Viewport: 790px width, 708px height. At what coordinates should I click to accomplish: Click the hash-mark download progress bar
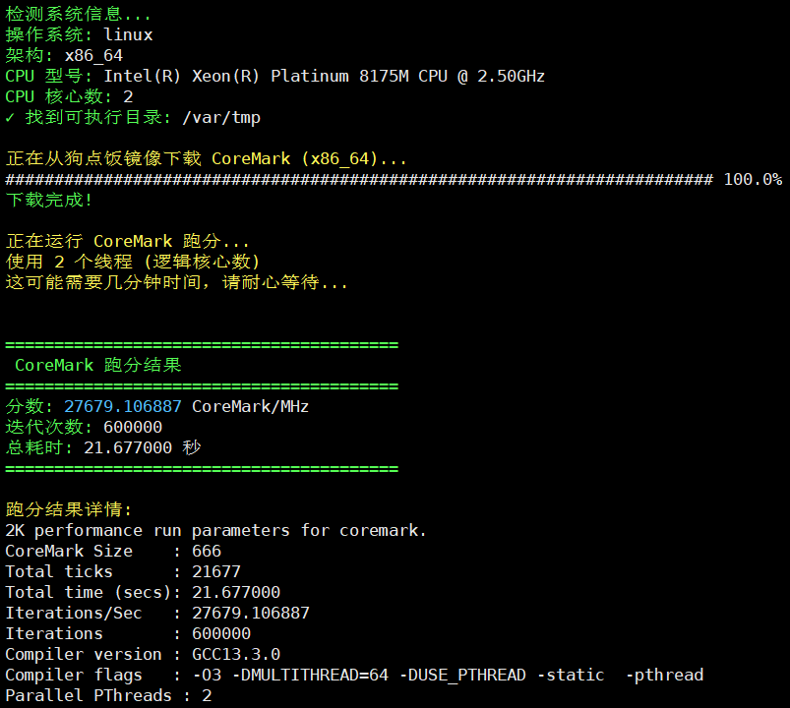(x=359, y=180)
